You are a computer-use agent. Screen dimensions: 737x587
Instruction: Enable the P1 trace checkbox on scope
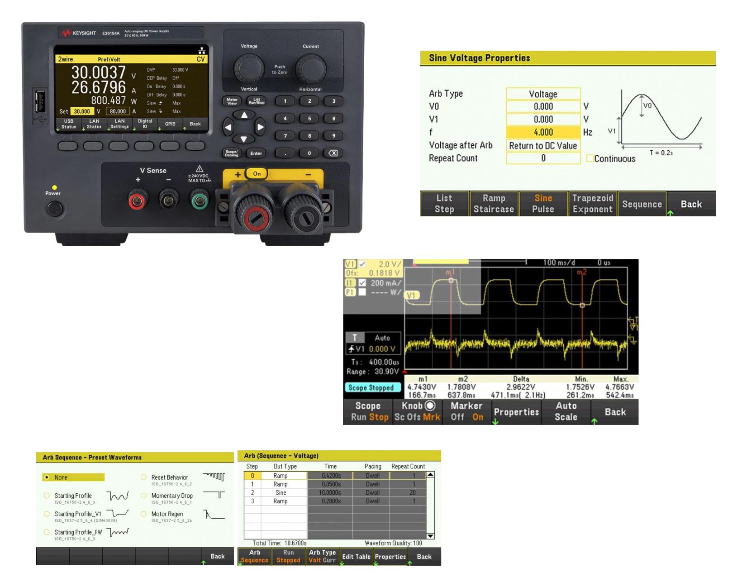point(362,292)
